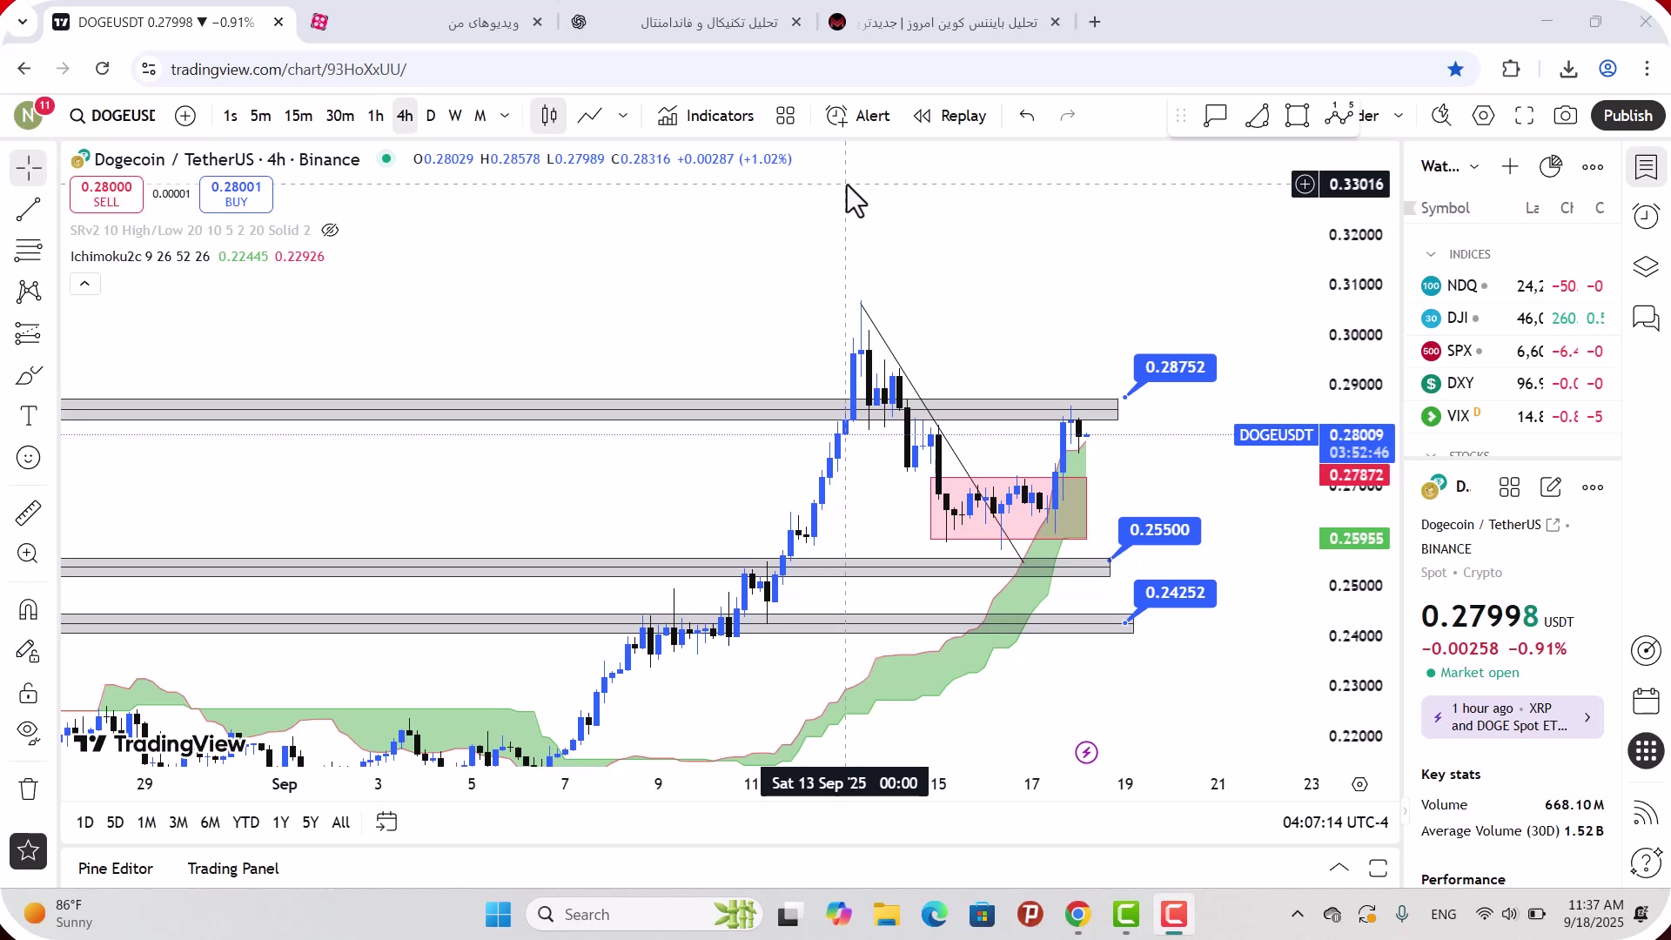
Task: Start bar Replay mode
Action: [x=950, y=116]
